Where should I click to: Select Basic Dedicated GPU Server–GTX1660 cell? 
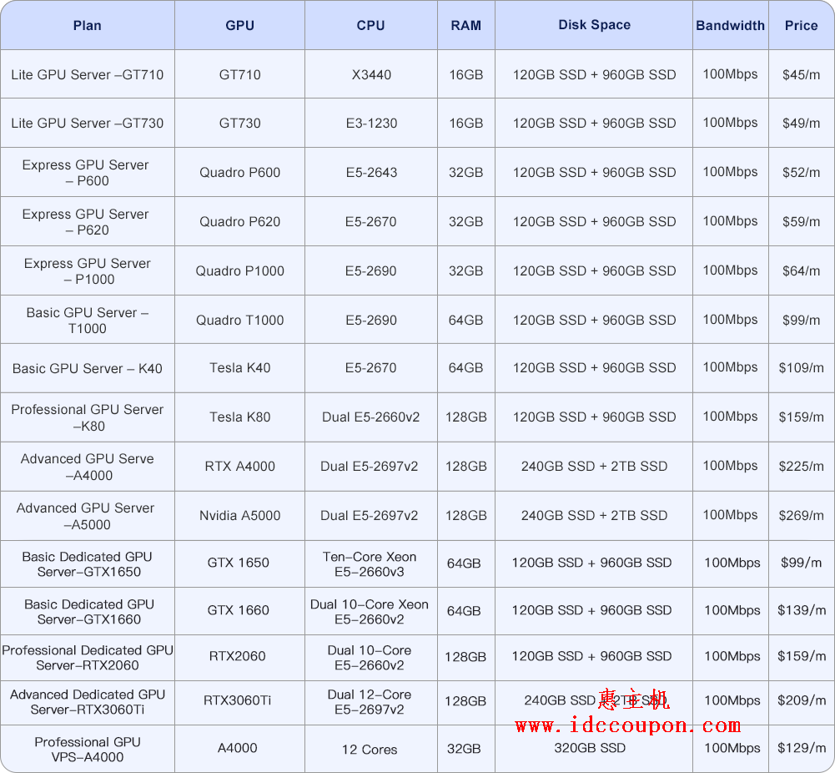(x=88, y=611)
